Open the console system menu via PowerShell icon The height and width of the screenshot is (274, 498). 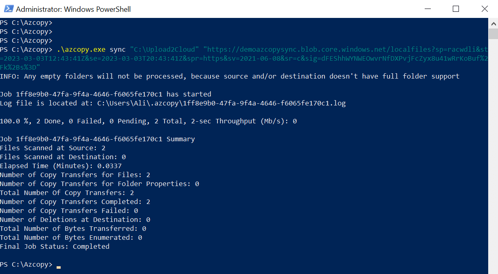coord(9,8)
